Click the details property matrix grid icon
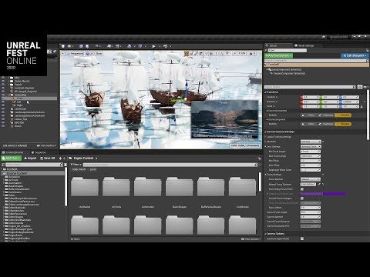This screenshot has height=277, width=370. [x=360, y=87]
